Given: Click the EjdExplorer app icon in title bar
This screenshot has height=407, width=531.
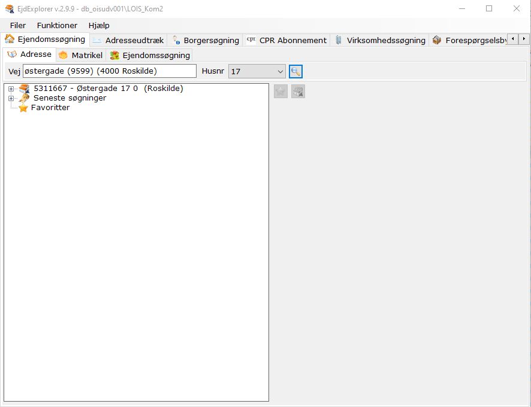Looking at the screenshot, I should tap(9, 9).
